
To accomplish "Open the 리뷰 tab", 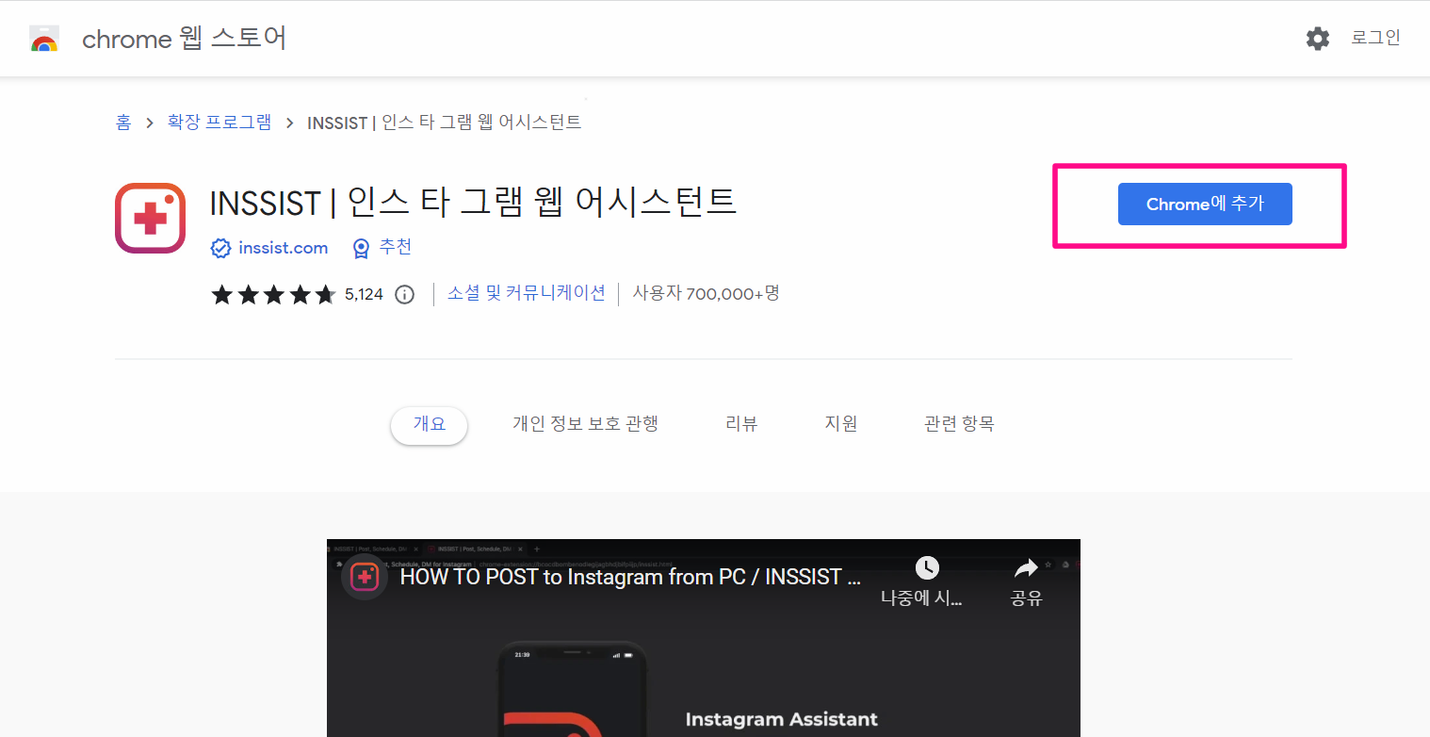I will click(741, 424).
